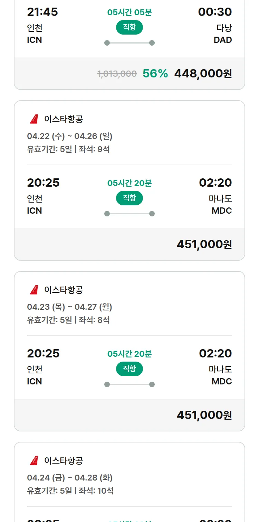Click the 56% discount label
Image resolution: width=259 pixels, height=522 pixels.
point(155,73)
